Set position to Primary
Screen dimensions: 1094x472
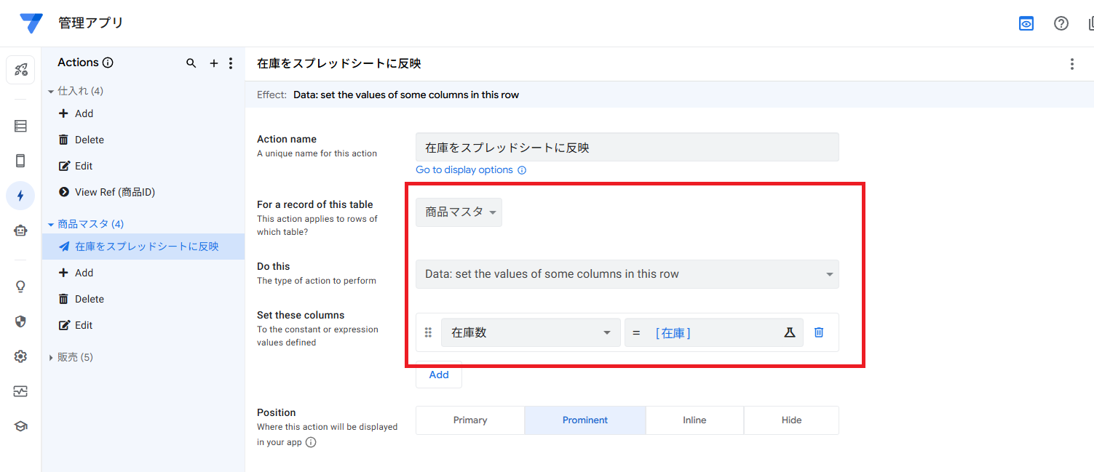click(470, 420)
